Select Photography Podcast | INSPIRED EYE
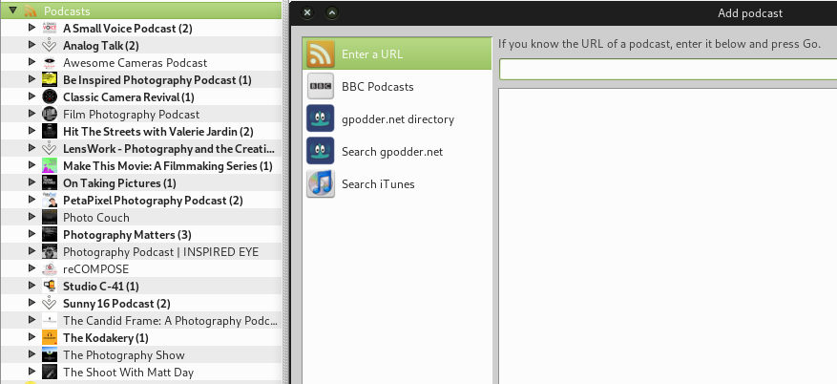Viewport: 837px width, 384px height. (160, 251)
